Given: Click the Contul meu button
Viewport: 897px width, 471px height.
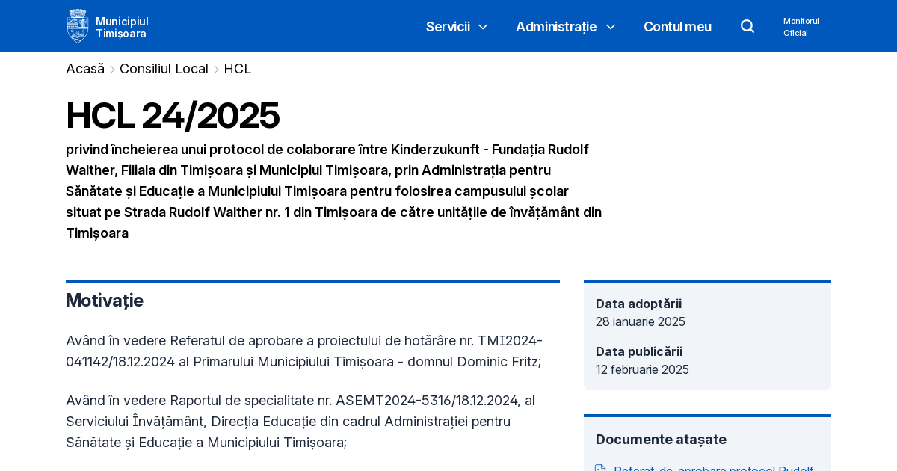Looking at the screenshot, I should (677, 27).
